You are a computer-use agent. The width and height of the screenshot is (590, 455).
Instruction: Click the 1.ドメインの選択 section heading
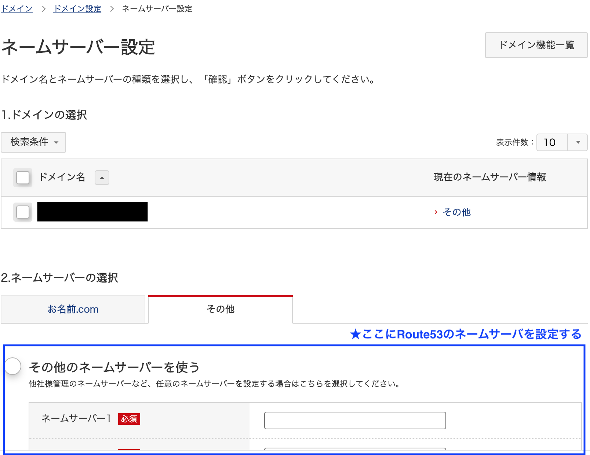point(44,115)
